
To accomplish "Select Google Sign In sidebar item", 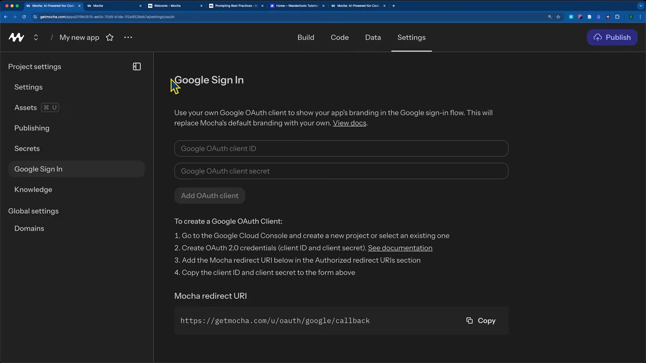I will tap(76, 169).
